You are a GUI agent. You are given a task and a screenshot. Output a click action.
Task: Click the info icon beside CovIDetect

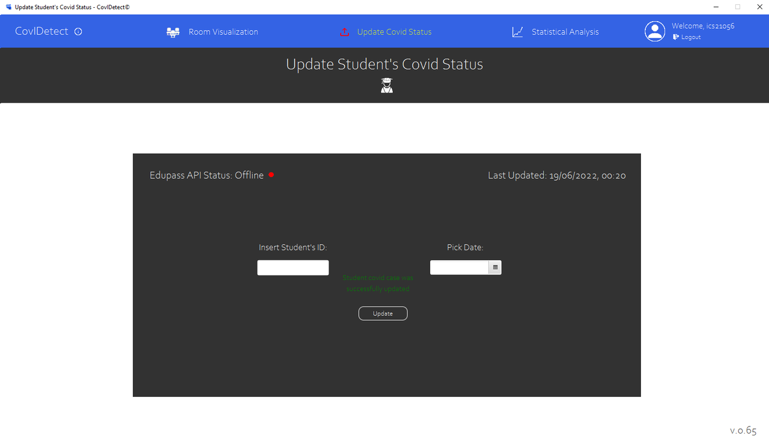tap(78, 32)
